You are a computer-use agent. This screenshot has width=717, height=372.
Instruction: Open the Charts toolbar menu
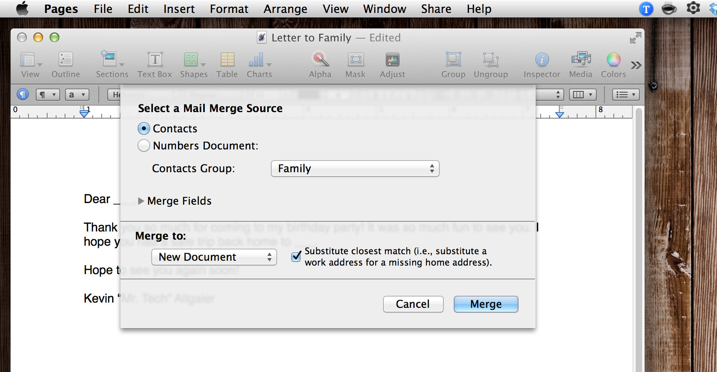[x=259, y=64]
